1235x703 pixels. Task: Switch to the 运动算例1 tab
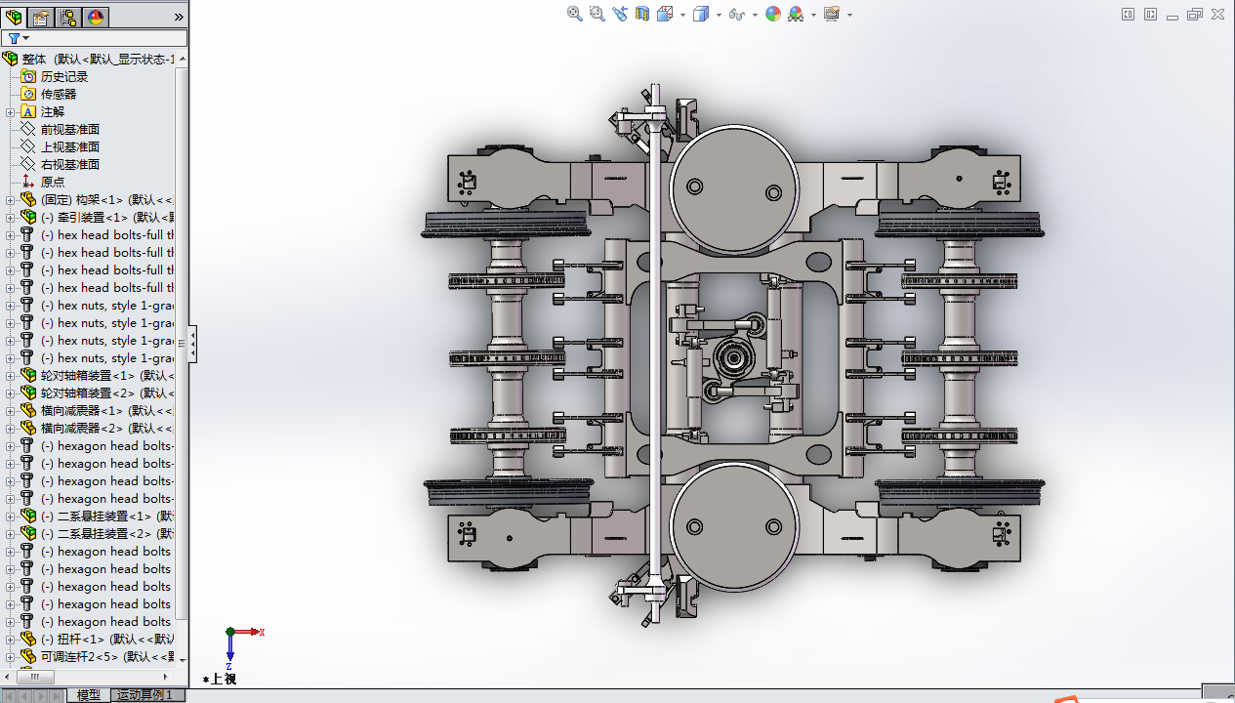144,695
